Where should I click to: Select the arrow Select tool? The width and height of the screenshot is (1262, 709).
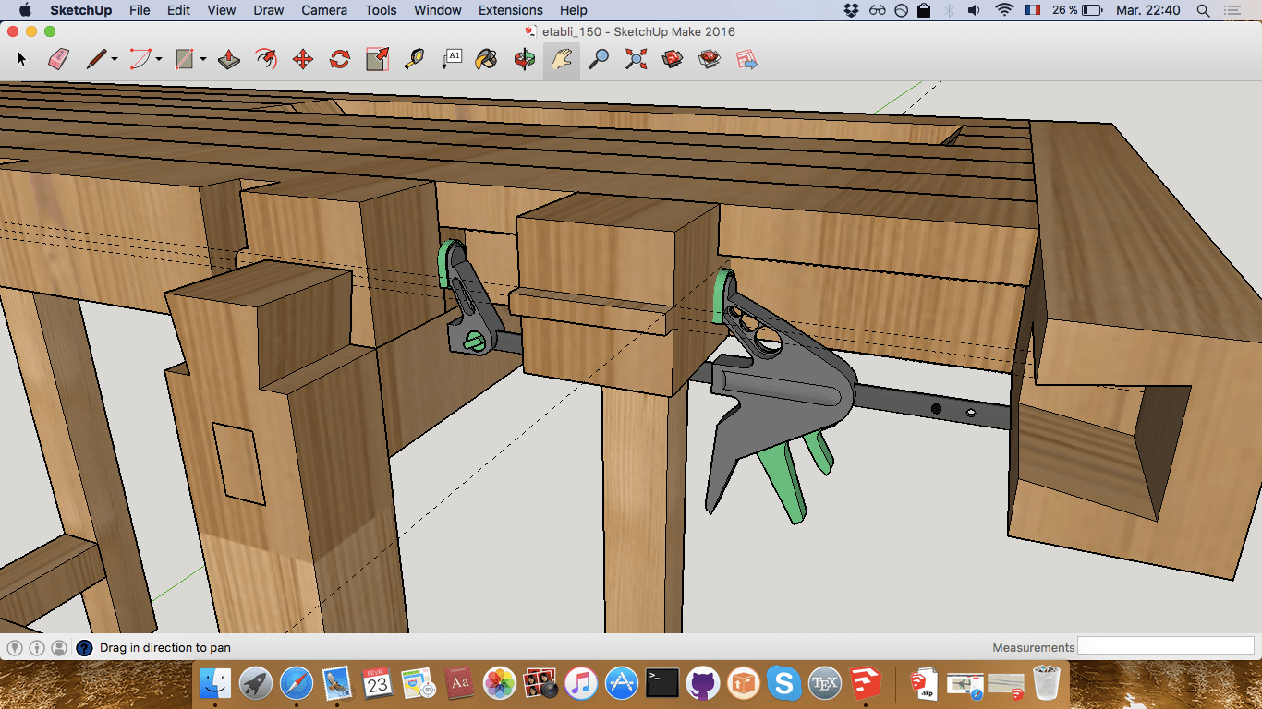point(22,60)
